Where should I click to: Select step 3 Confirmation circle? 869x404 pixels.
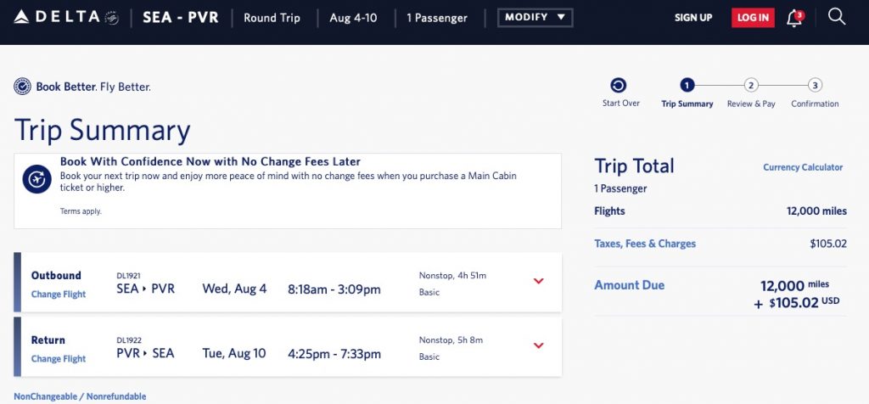pos(815,85)
